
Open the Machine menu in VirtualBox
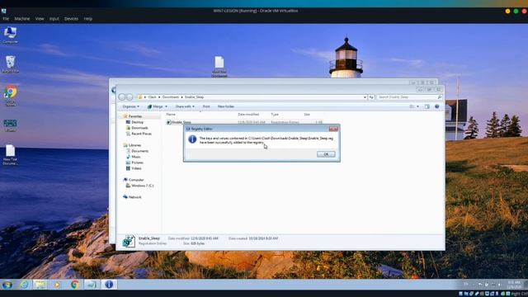point(22,19)
